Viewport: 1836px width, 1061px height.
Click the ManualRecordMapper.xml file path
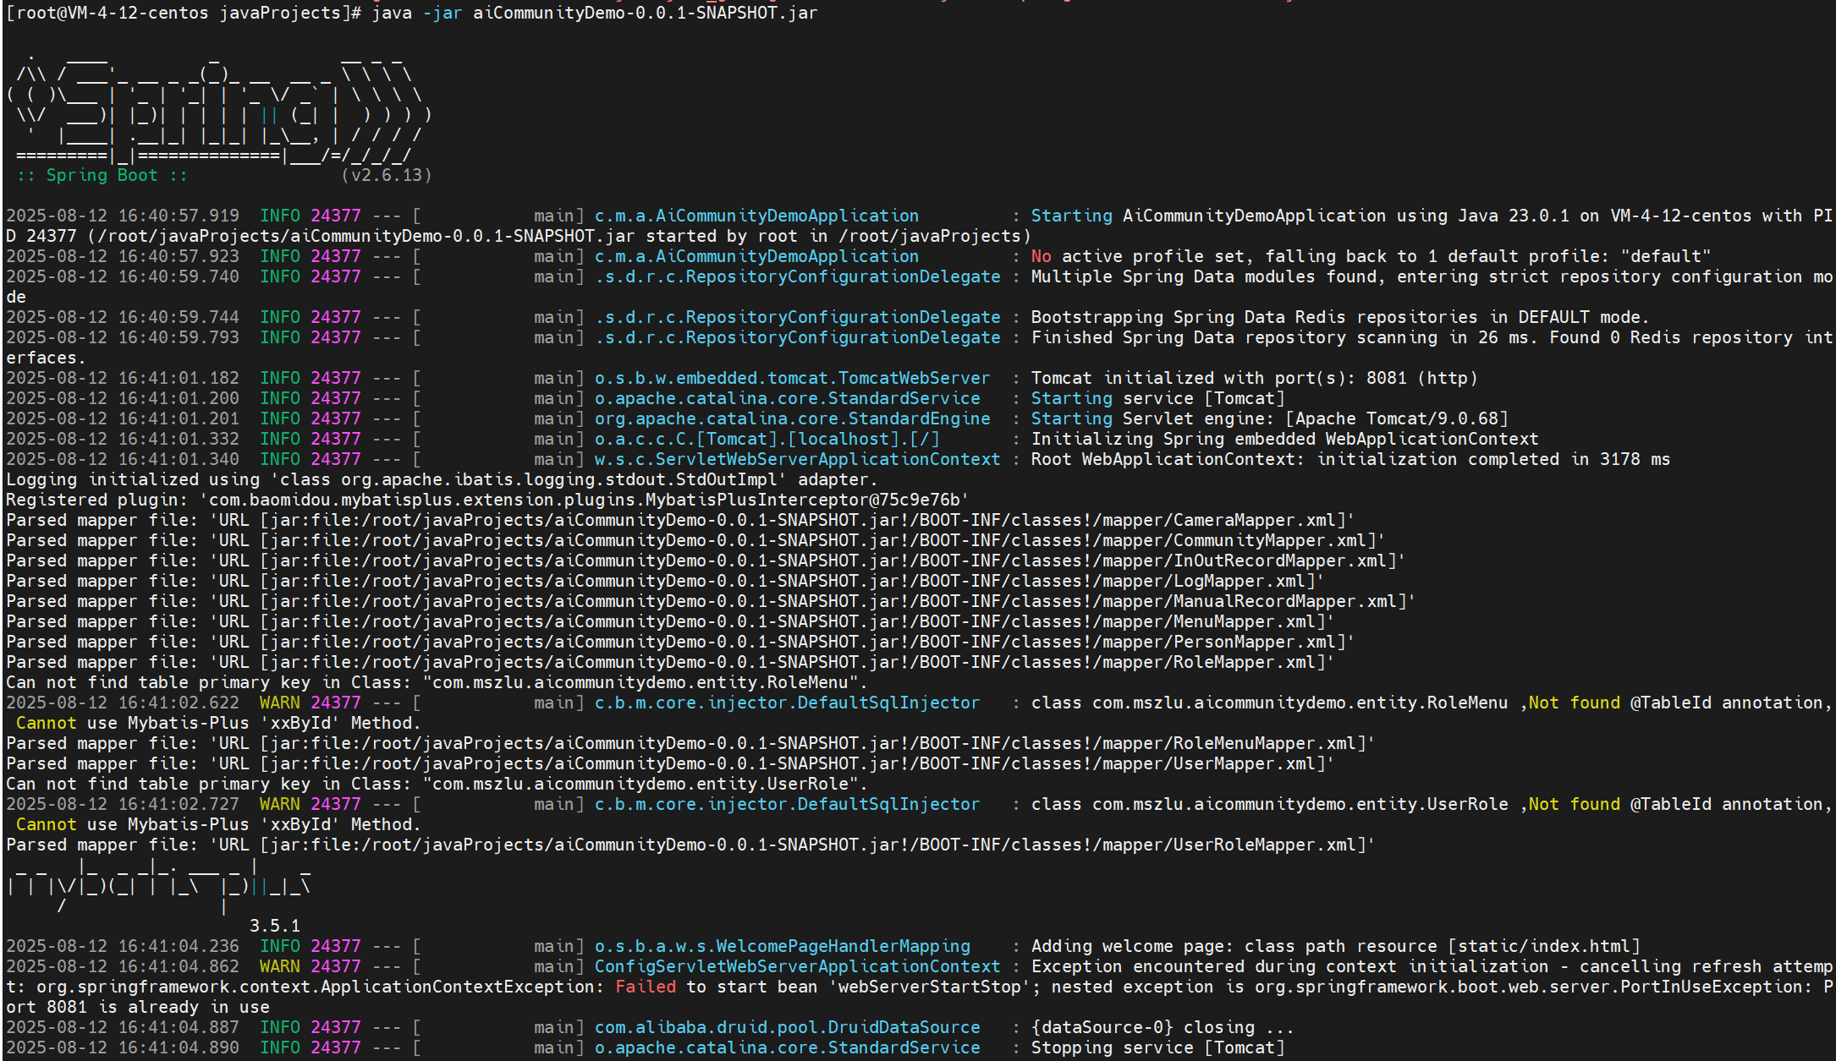(x=1289, y=601)
